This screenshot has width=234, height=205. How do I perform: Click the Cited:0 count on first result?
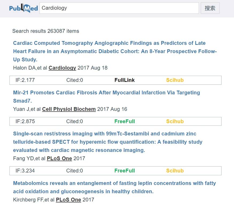[x=75, y=80]
